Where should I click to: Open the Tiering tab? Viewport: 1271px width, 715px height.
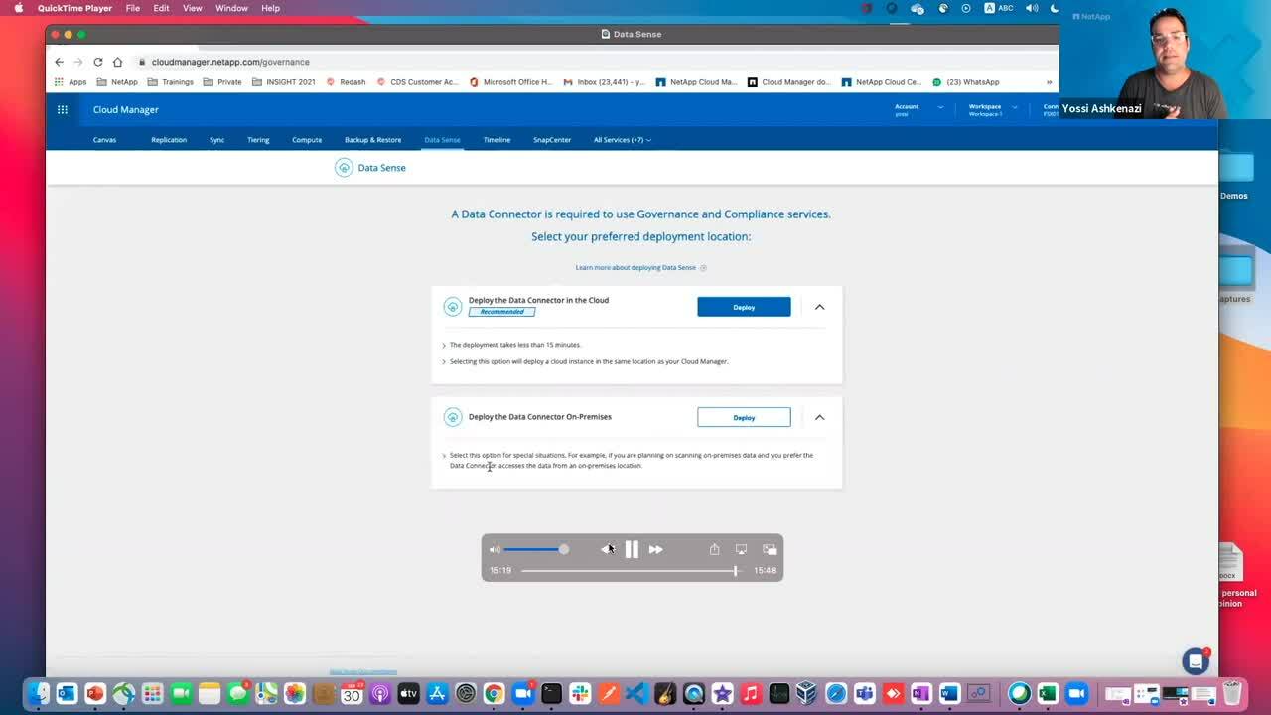pyautogui.click(x=258, y=140)
